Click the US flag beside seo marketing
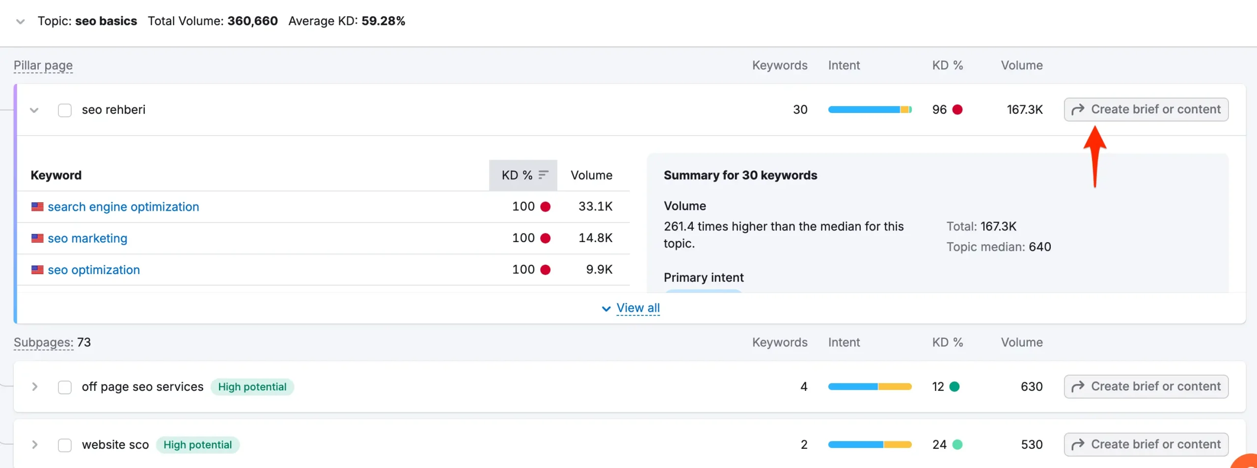The height and width of the screenshot is (468, 1257). pos(37,238)
